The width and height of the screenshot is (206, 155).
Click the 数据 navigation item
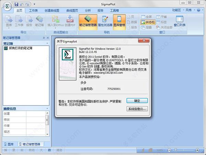(132, 22)
